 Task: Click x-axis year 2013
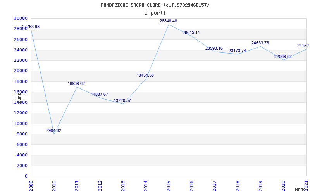point(123,186)
